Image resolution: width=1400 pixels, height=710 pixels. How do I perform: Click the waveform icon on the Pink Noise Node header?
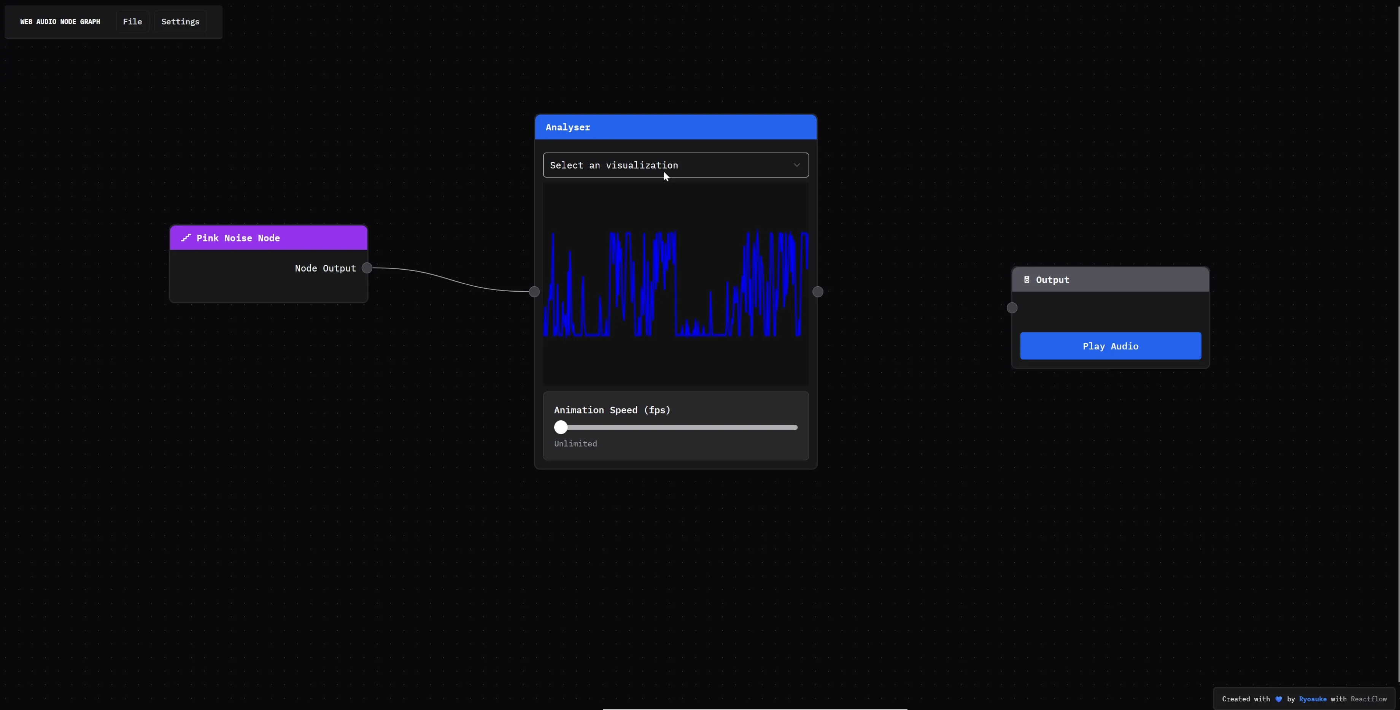186,238
